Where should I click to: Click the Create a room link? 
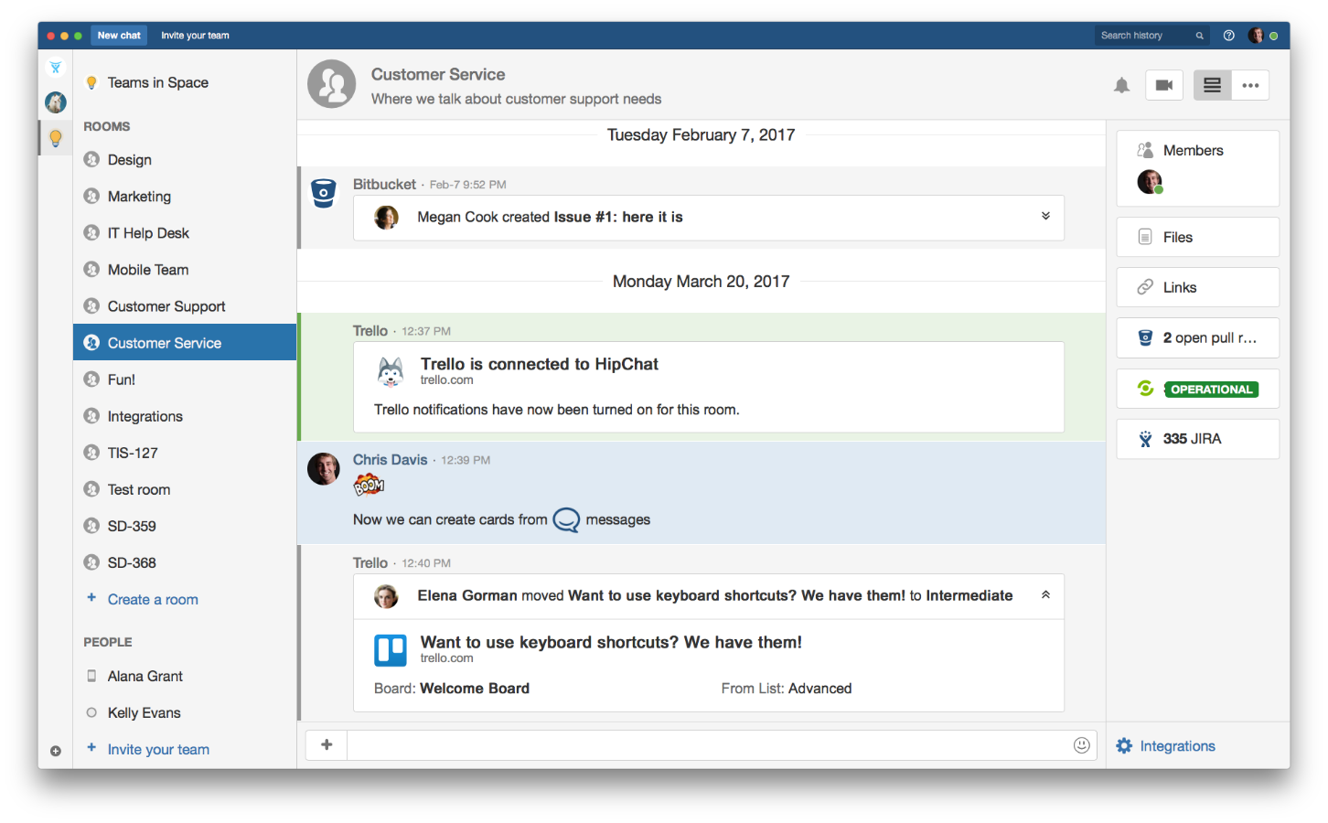(153, 600)
